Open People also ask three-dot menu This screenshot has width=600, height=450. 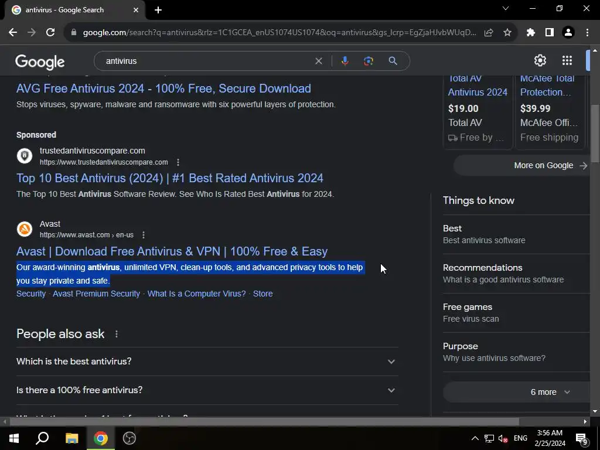pos(117,334)
